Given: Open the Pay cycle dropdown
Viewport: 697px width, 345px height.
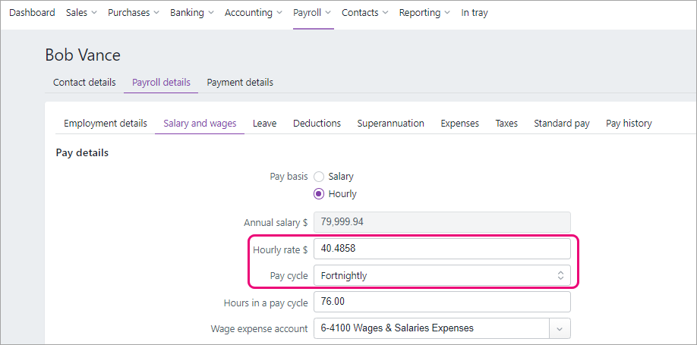Looking at the screenshot, I should coord(441,276).
